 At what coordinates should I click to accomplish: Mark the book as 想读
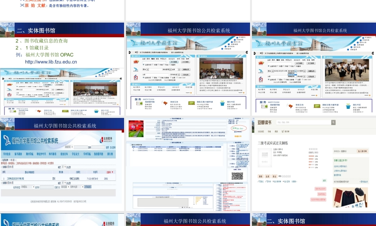[260, 176]
